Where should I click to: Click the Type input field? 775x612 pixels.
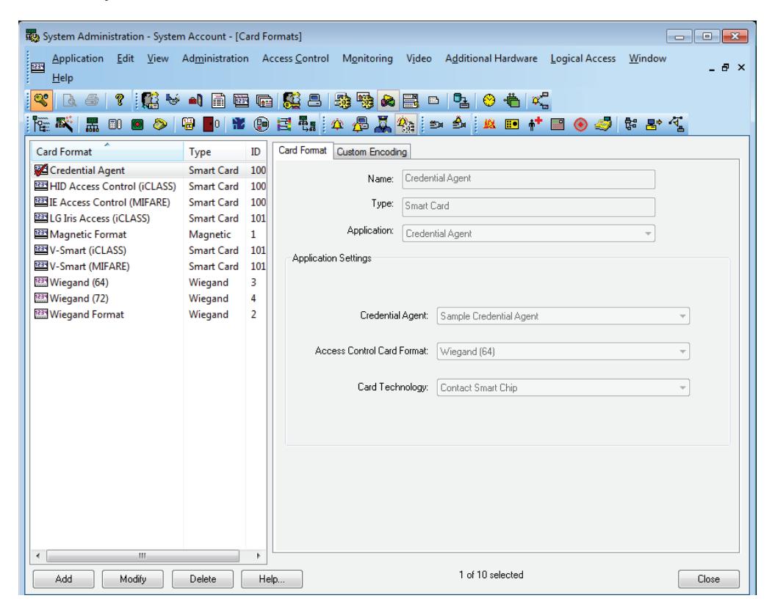coord(528,207)
